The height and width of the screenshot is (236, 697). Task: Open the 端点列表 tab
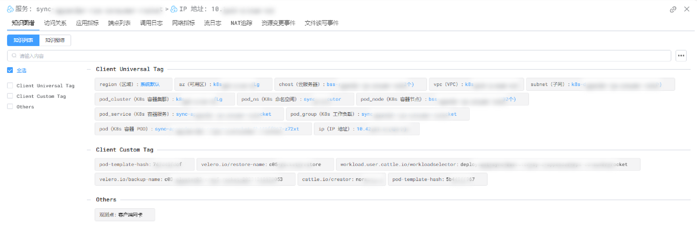coord(119,23)
